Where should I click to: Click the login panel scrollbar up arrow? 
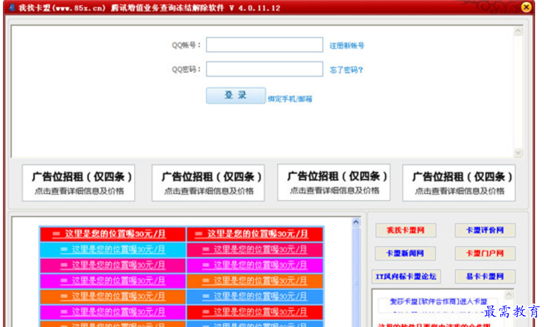pos(518,31)
